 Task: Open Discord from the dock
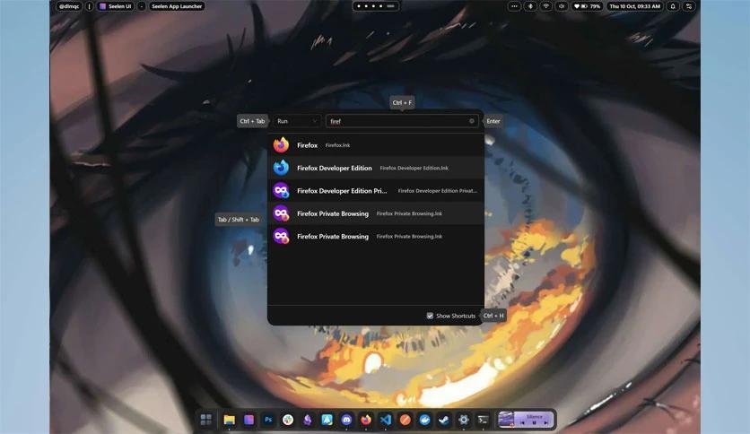point(346,420)
